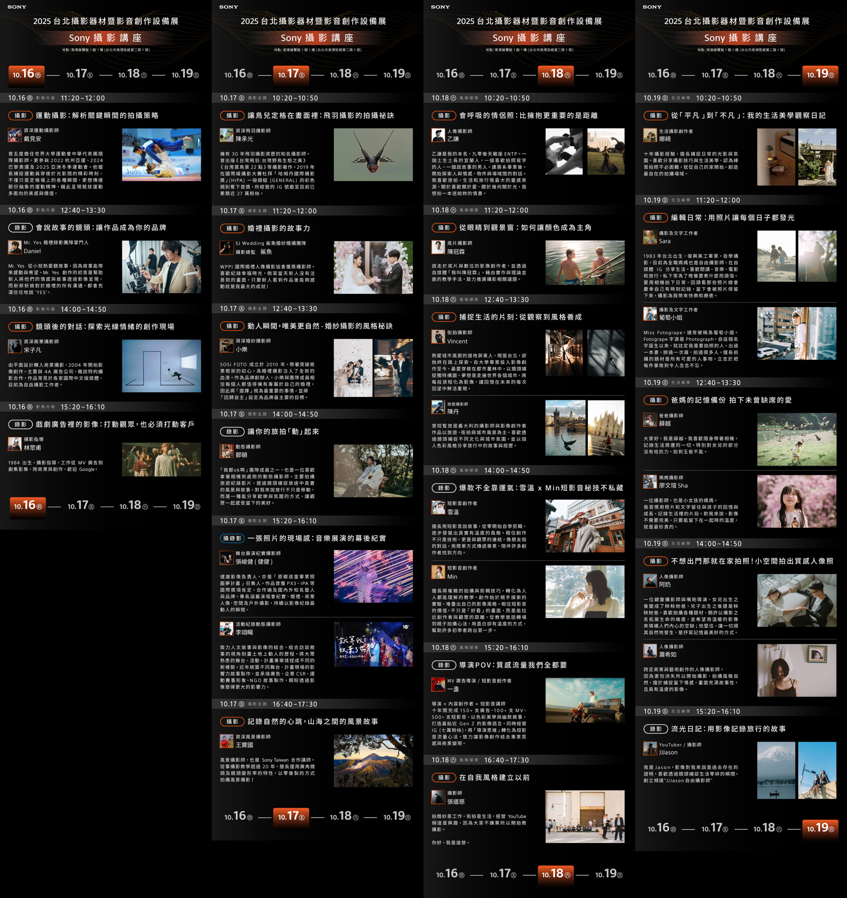847x898 pixels.
Task: Open session title 在自我風格建立以前
Action: 494,777
